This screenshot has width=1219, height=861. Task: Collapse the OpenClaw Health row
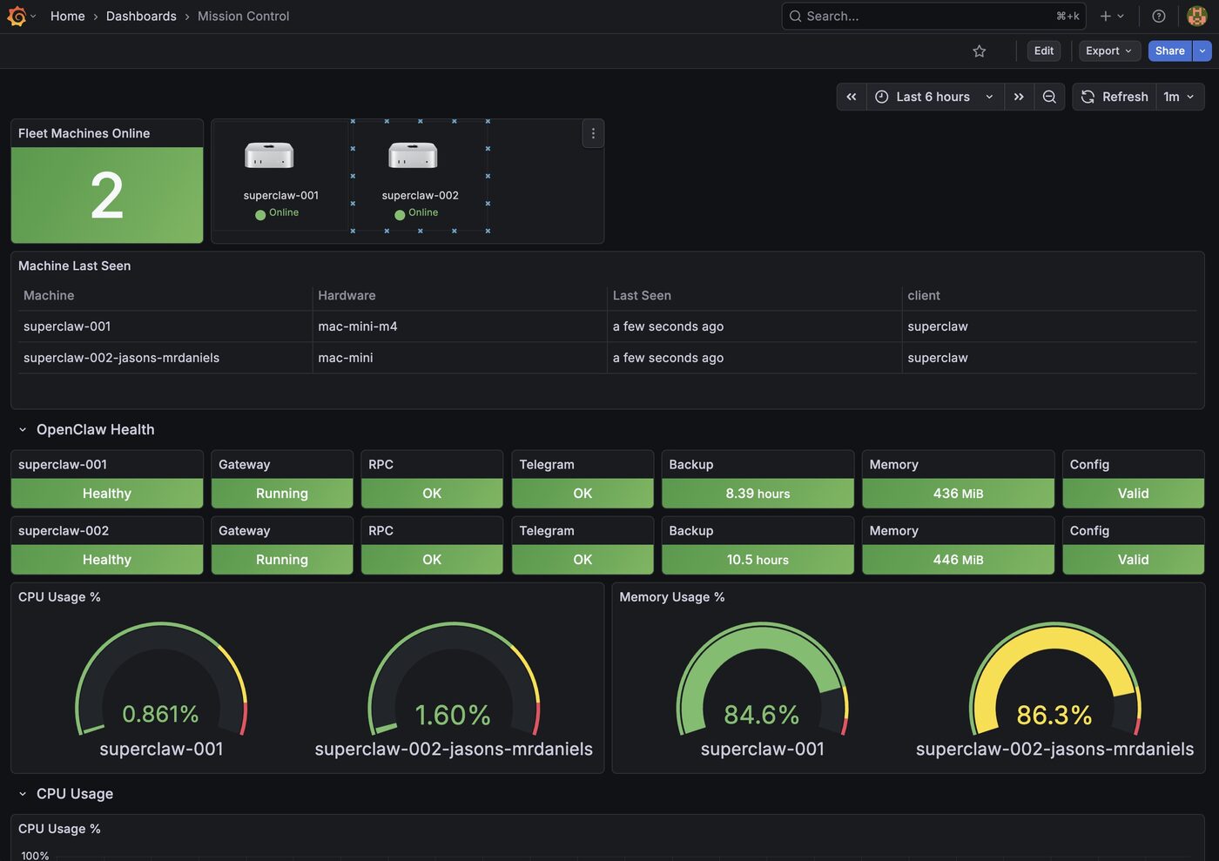(x=23, y=429)
